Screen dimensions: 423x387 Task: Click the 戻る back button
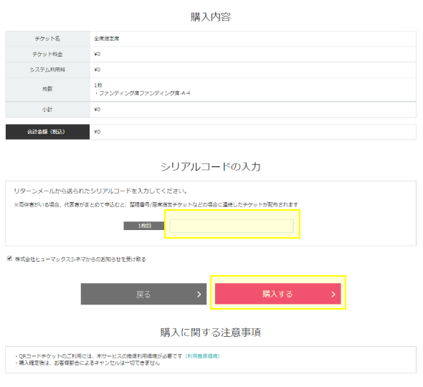[143, 294]
